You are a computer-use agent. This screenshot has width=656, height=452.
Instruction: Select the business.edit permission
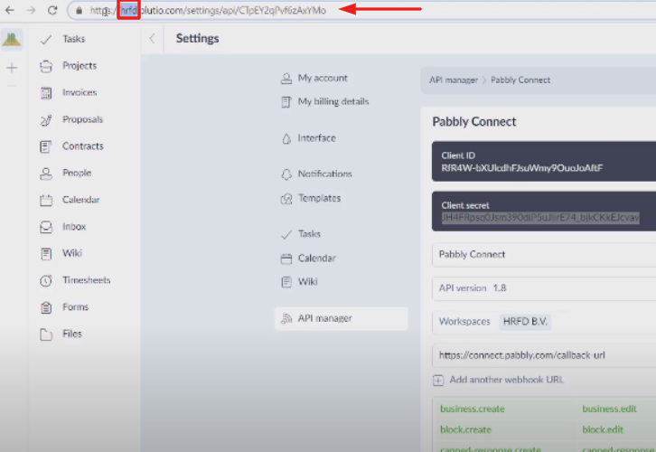609,409
